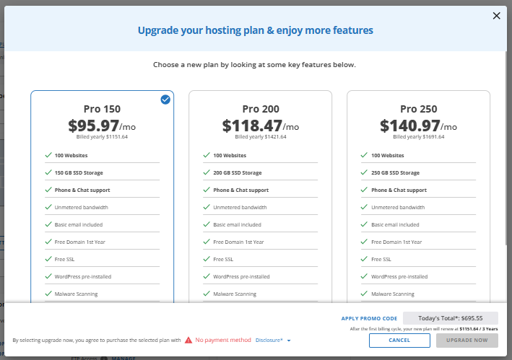This screenshot has height=360, width=512.
Task: Click Pro 200 Unmetered bandwidth text
Action: [240, 207]
